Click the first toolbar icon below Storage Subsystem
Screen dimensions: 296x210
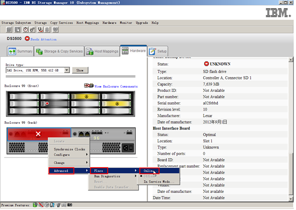click(x=9, y=30)
